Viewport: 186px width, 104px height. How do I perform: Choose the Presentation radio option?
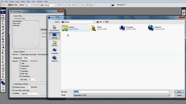(39, 55)
